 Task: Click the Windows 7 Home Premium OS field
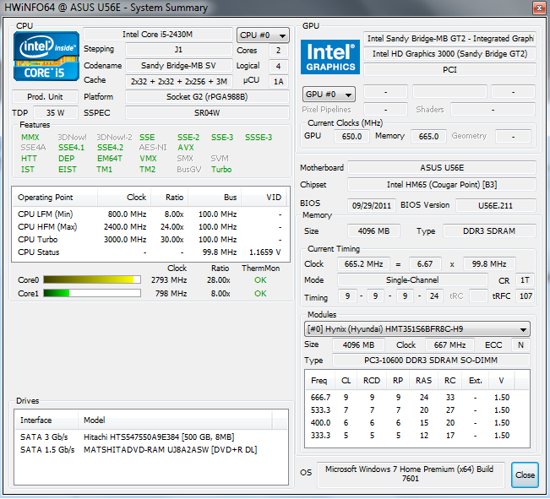[x=411, y=475]
